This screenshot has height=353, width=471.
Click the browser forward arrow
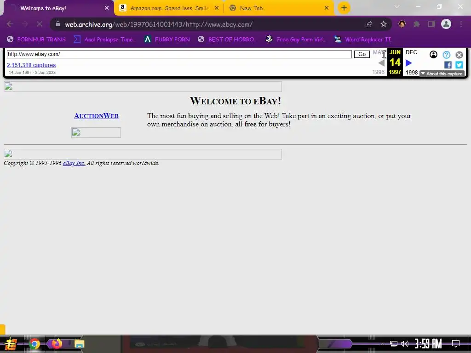(25, 24)
